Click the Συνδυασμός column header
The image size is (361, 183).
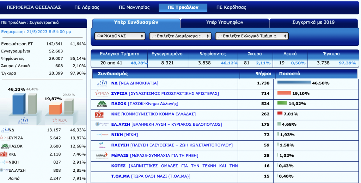pyautogui.click(x=113, y=74)
